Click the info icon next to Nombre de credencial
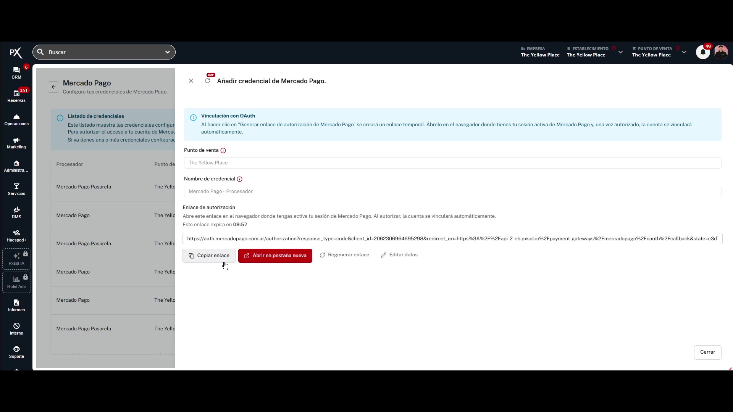Viewport: 733px width, 412px height. pos(240,179)
